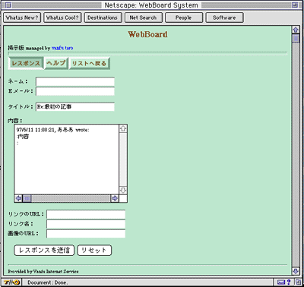The image size is (304, 287).
Task: Click the window zoom box in title bar
Action: pyautogui.click(x=295, y=5)
